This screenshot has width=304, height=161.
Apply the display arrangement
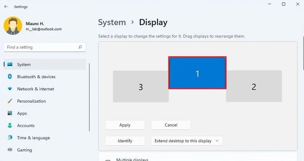pyautogui.click(x=125, y=125)
